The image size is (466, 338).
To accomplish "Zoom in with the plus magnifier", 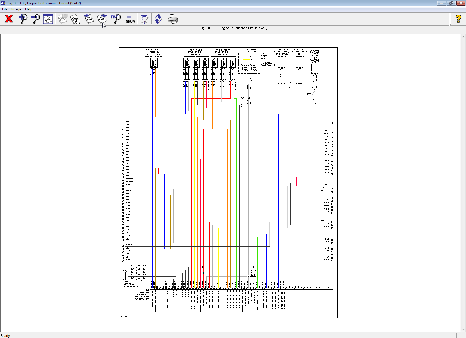I will tap(23, 19).
